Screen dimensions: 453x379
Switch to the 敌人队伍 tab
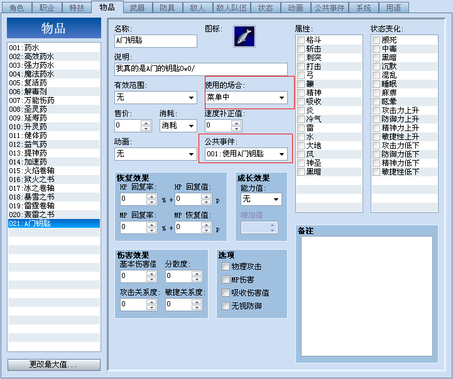(x=231, y=8)
